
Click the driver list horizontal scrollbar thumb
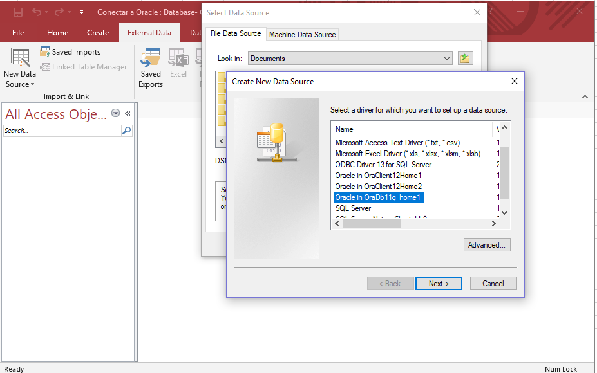coord(372,224)
